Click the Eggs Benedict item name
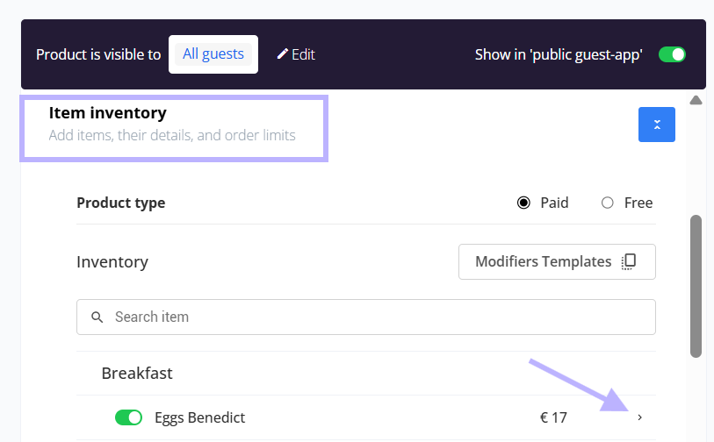This screenshot has width=714, height=442. 200,417
